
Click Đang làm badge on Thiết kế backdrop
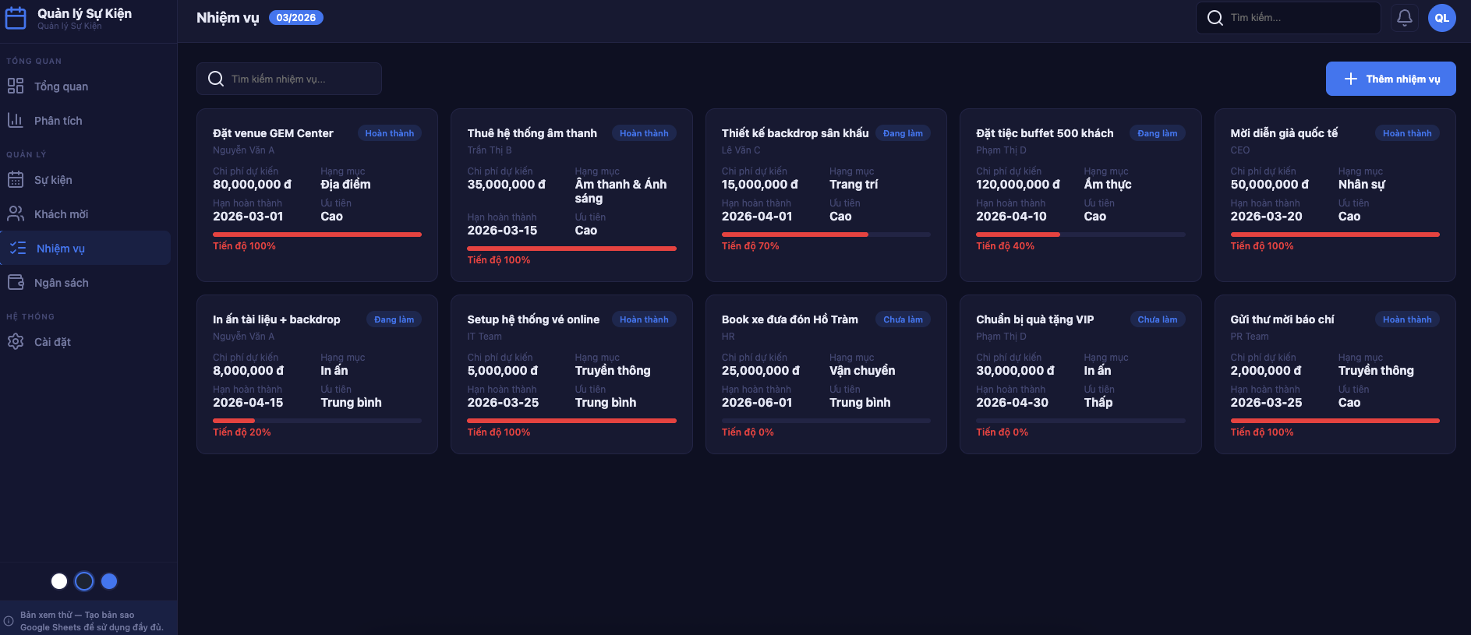(x=903, y=133)
